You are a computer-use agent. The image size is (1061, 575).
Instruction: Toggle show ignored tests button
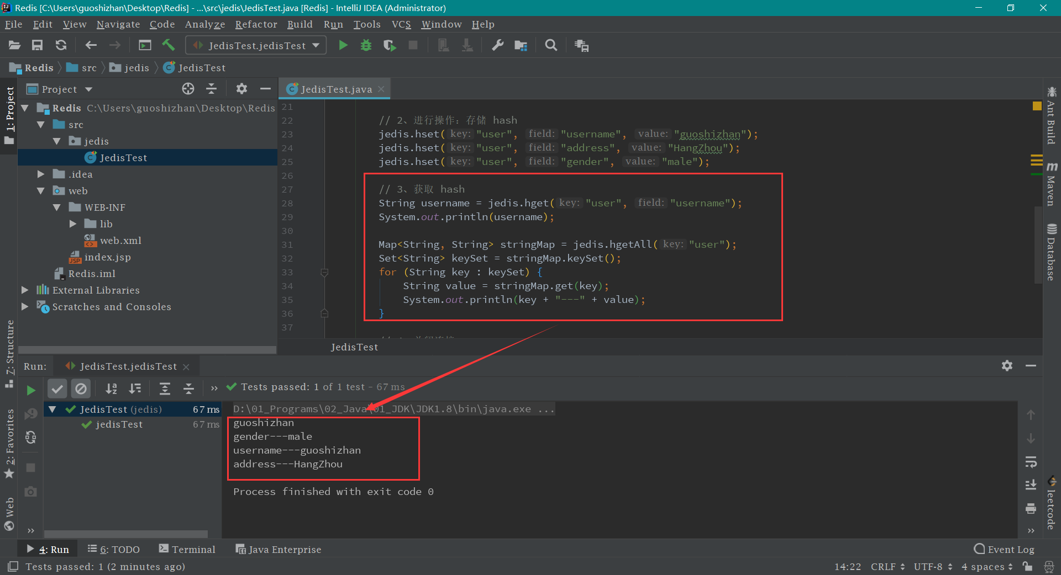(81, 389)
